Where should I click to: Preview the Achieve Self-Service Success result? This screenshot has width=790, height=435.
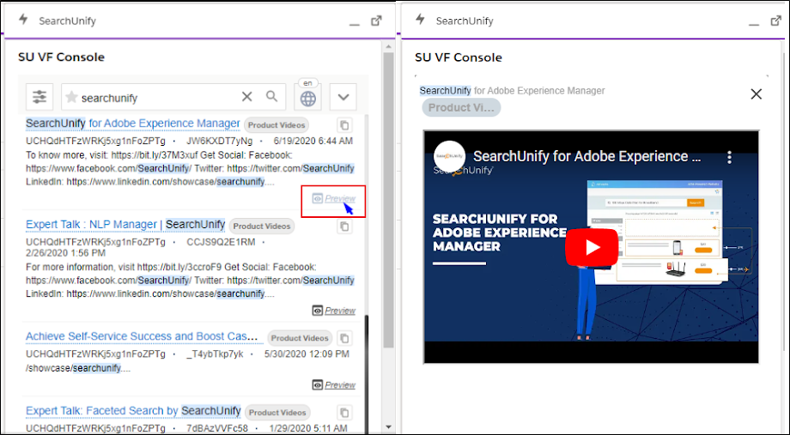(334, 385)
